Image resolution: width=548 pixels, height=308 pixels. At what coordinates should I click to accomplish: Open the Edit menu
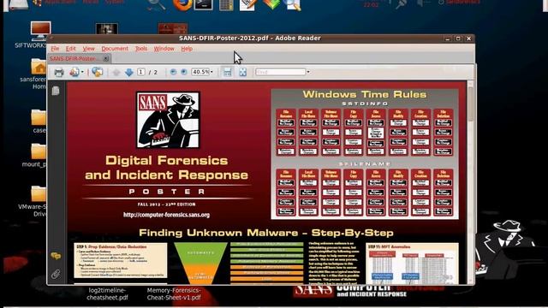pyautogui.click(x=70, y=49)
